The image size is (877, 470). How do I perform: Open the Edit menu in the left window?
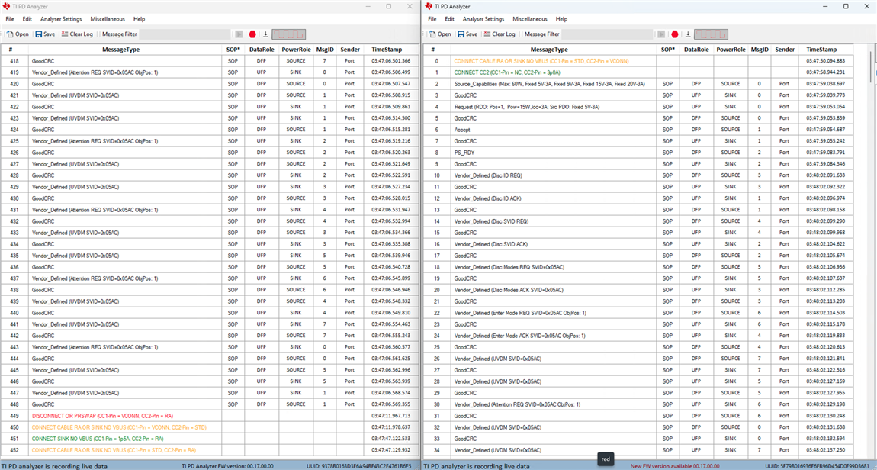(27, 19)
